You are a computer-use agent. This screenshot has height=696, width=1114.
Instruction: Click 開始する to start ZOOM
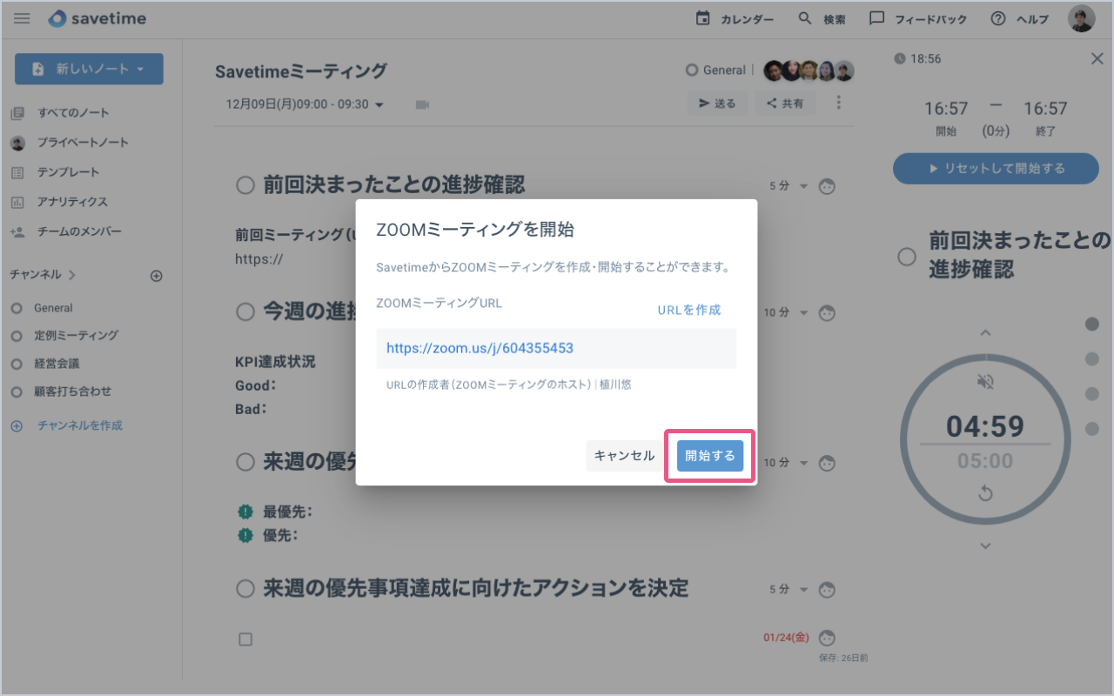pos(710,456)
